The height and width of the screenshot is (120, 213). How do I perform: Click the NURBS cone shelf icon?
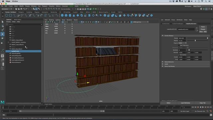click(74, 15)
